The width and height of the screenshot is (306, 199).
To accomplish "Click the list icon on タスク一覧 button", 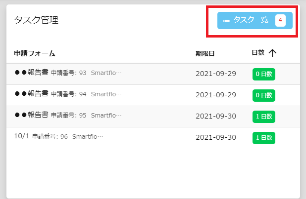I will 226,20.
